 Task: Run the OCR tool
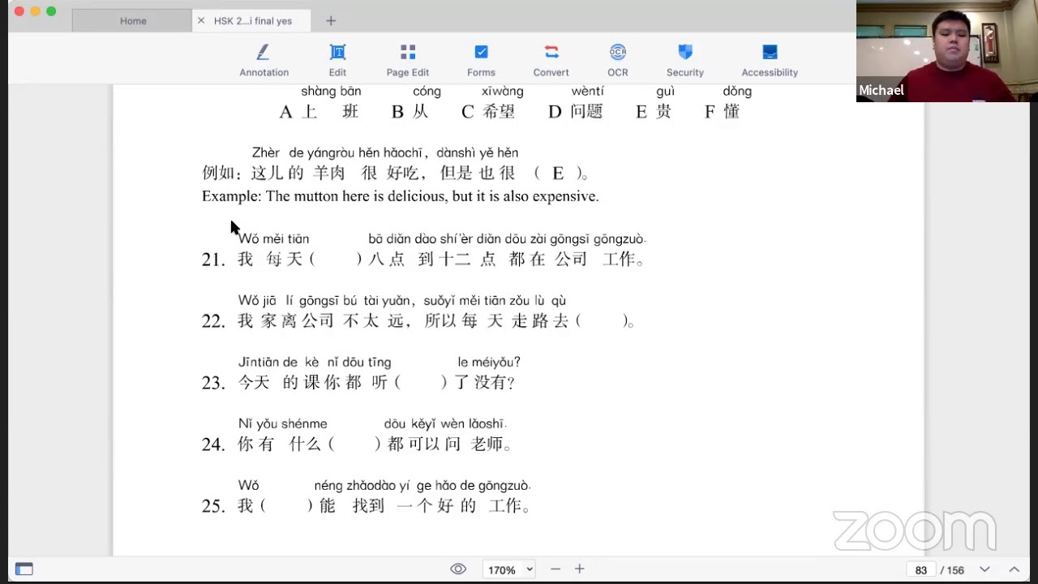pos(618,61)
